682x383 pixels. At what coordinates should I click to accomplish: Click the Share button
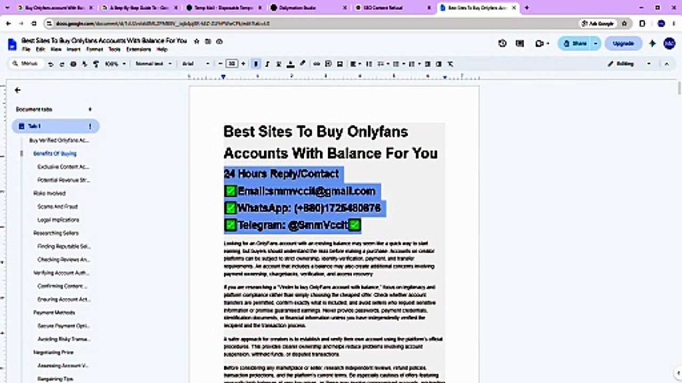click(575, 44)
